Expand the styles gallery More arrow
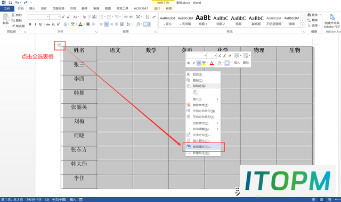 [302, 25]
